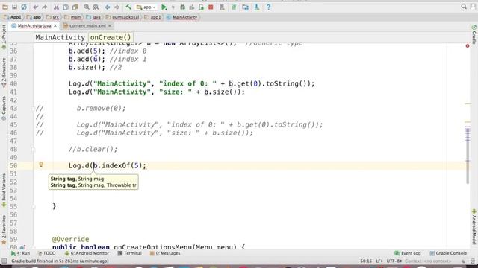478x268 pixels.
Task: Run app with green play button
Action: point(164,7)
